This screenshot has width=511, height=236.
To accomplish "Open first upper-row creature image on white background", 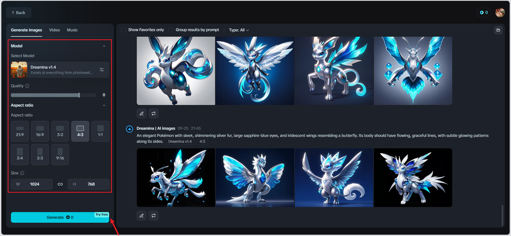I will click(x=176, y=71).
